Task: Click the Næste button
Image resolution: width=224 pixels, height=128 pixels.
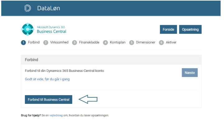Action: [189, 73]
